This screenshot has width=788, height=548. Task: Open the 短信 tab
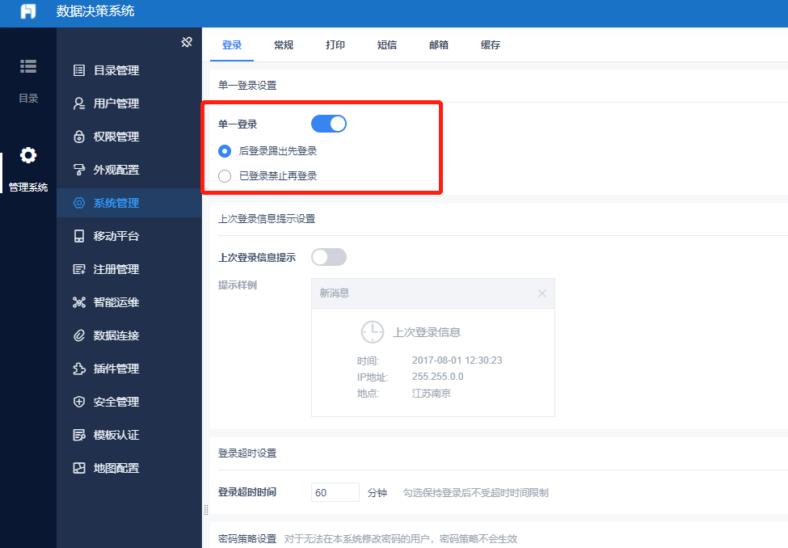pyautogui.click(x=387, y=44)
